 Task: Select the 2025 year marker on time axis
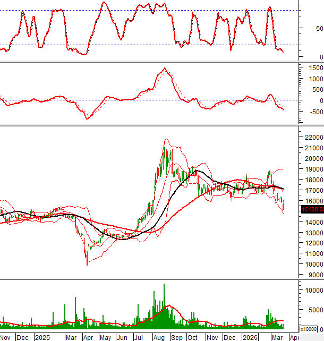(42, 337)
